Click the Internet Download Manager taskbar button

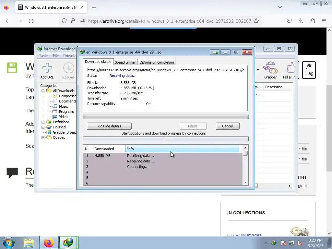point(69,243)
